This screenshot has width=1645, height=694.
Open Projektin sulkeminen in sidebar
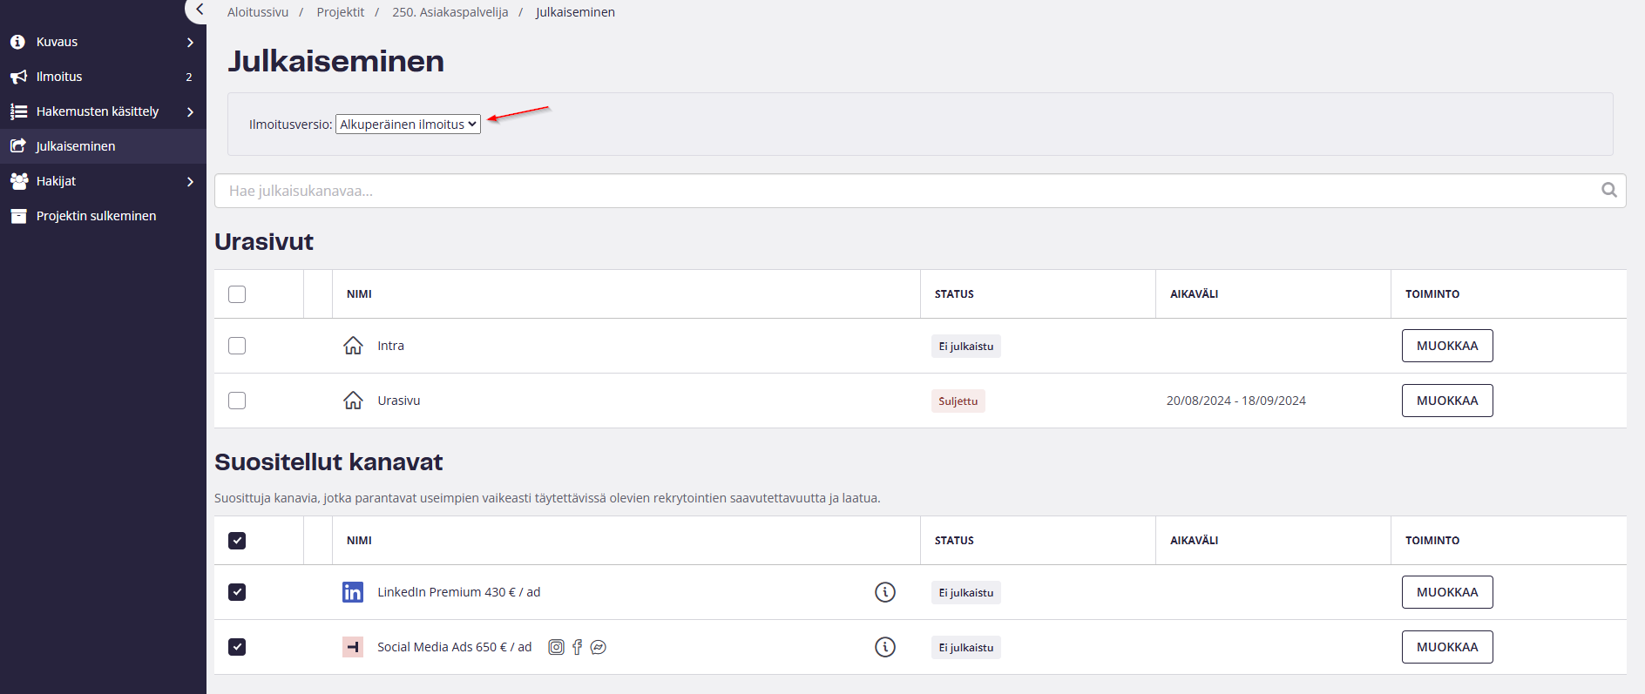click(x=103, y=216)
